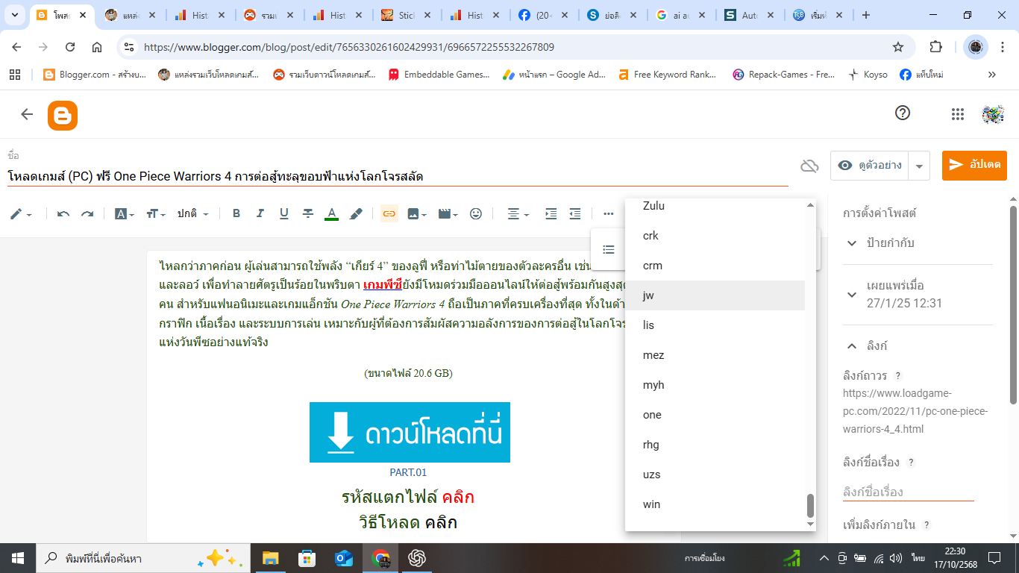The width and height of the screenshot is (1019, 573).
Task: Open the emoji picker icon
Action: (476, 213)
